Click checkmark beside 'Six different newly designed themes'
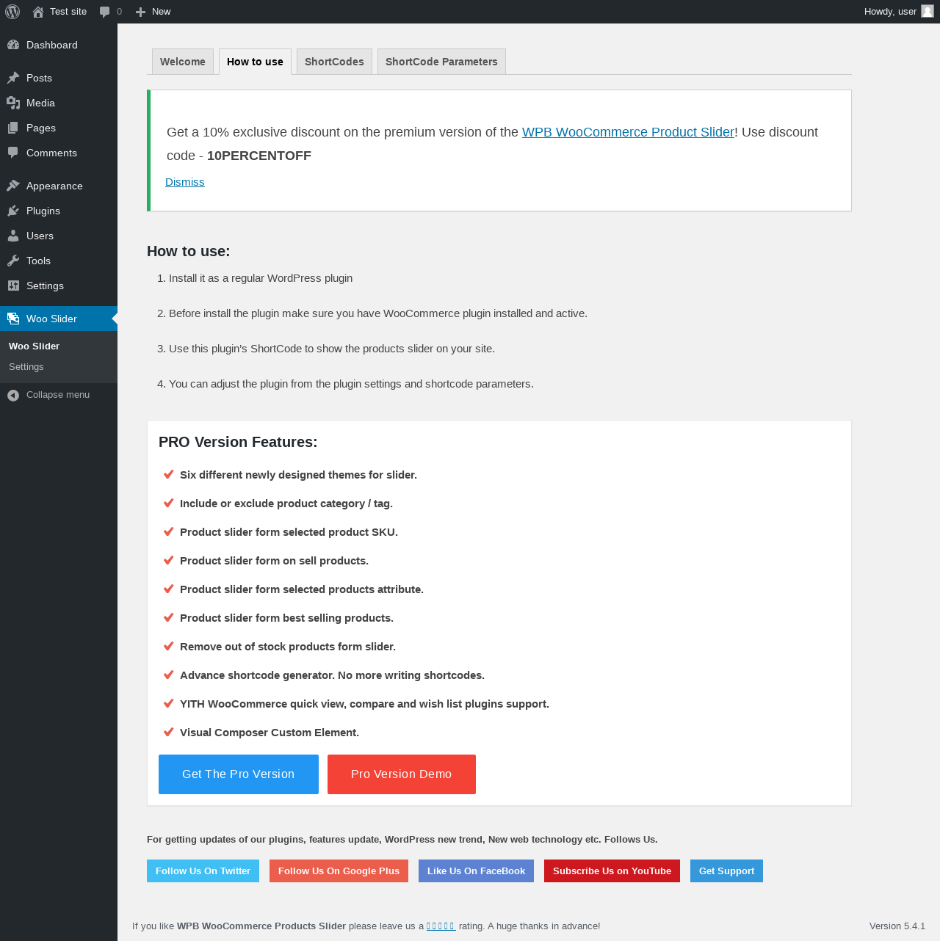This screenshot has width=940, height=941. [x=168, y=474]
